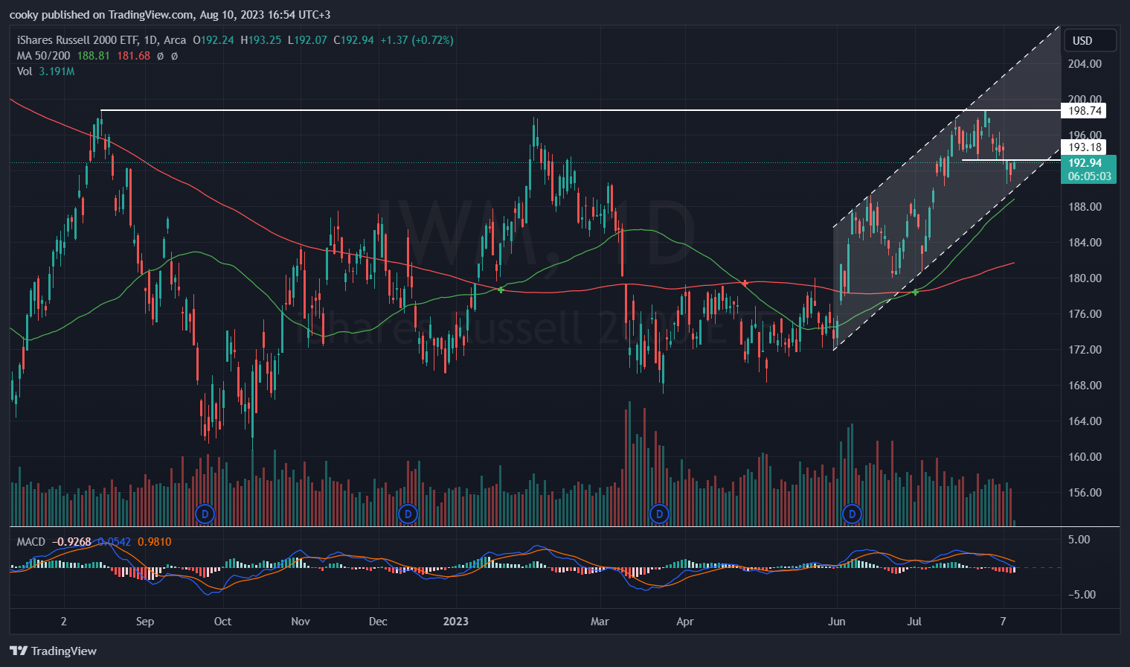
Task: Click the red MA crossover marker
Action: [x=745, y=283]
